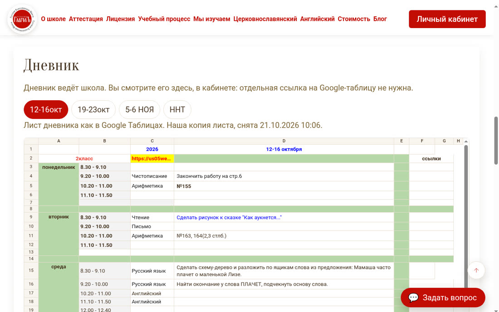Click the Чтение subject cell

(152, 218)
